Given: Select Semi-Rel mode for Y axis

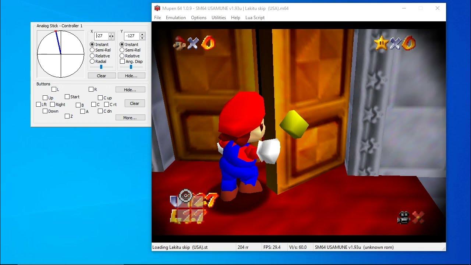Looking at the screenshot, I should 122,50.
